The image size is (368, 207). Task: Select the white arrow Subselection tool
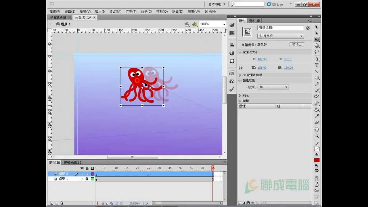point(317,33)
